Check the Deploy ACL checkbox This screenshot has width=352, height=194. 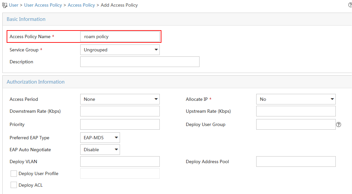pos(14,185)
